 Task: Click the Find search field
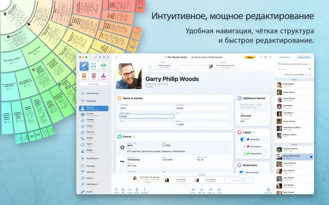tap(293, 69)
